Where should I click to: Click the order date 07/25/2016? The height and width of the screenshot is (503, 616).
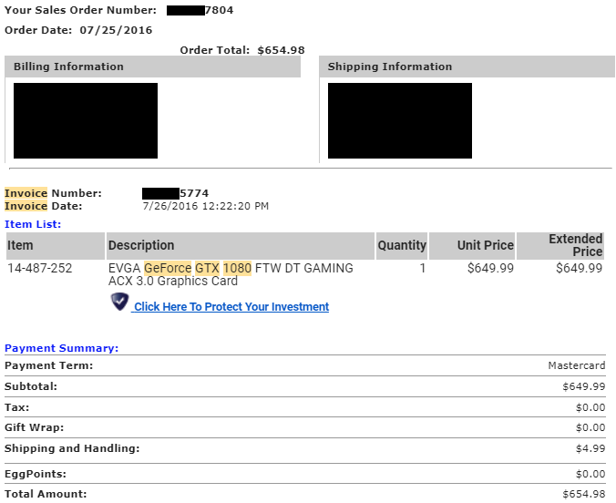[115, 29]
